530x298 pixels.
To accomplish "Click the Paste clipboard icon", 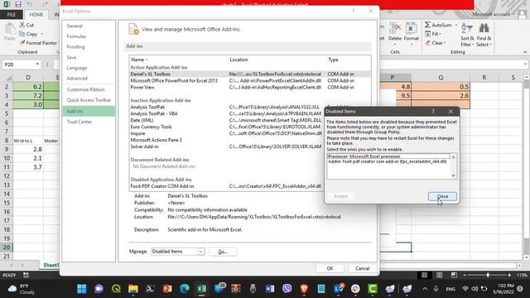I will click(x=10, y=30).
